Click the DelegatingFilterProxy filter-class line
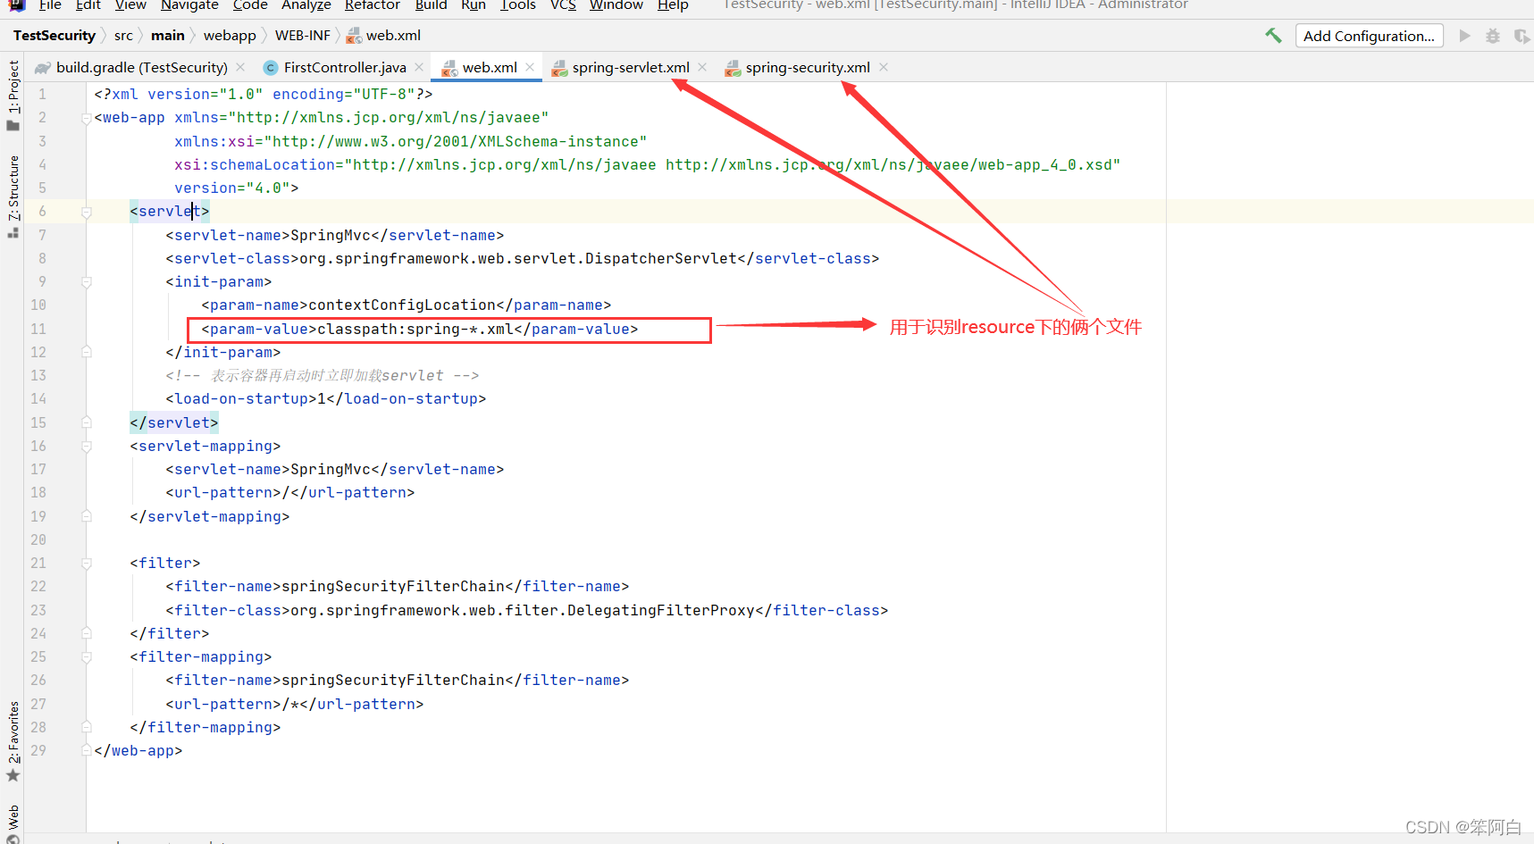The height and width of the screenshot is (844, 1534). point(526,611)
